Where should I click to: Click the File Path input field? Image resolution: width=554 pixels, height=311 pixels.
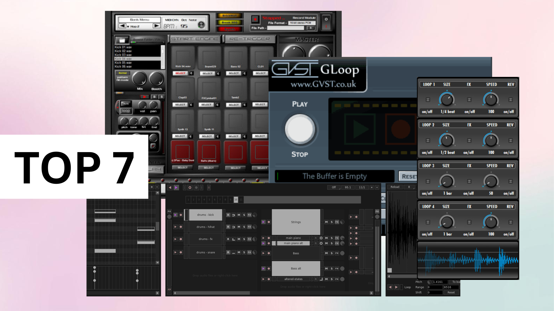(286, 28)
